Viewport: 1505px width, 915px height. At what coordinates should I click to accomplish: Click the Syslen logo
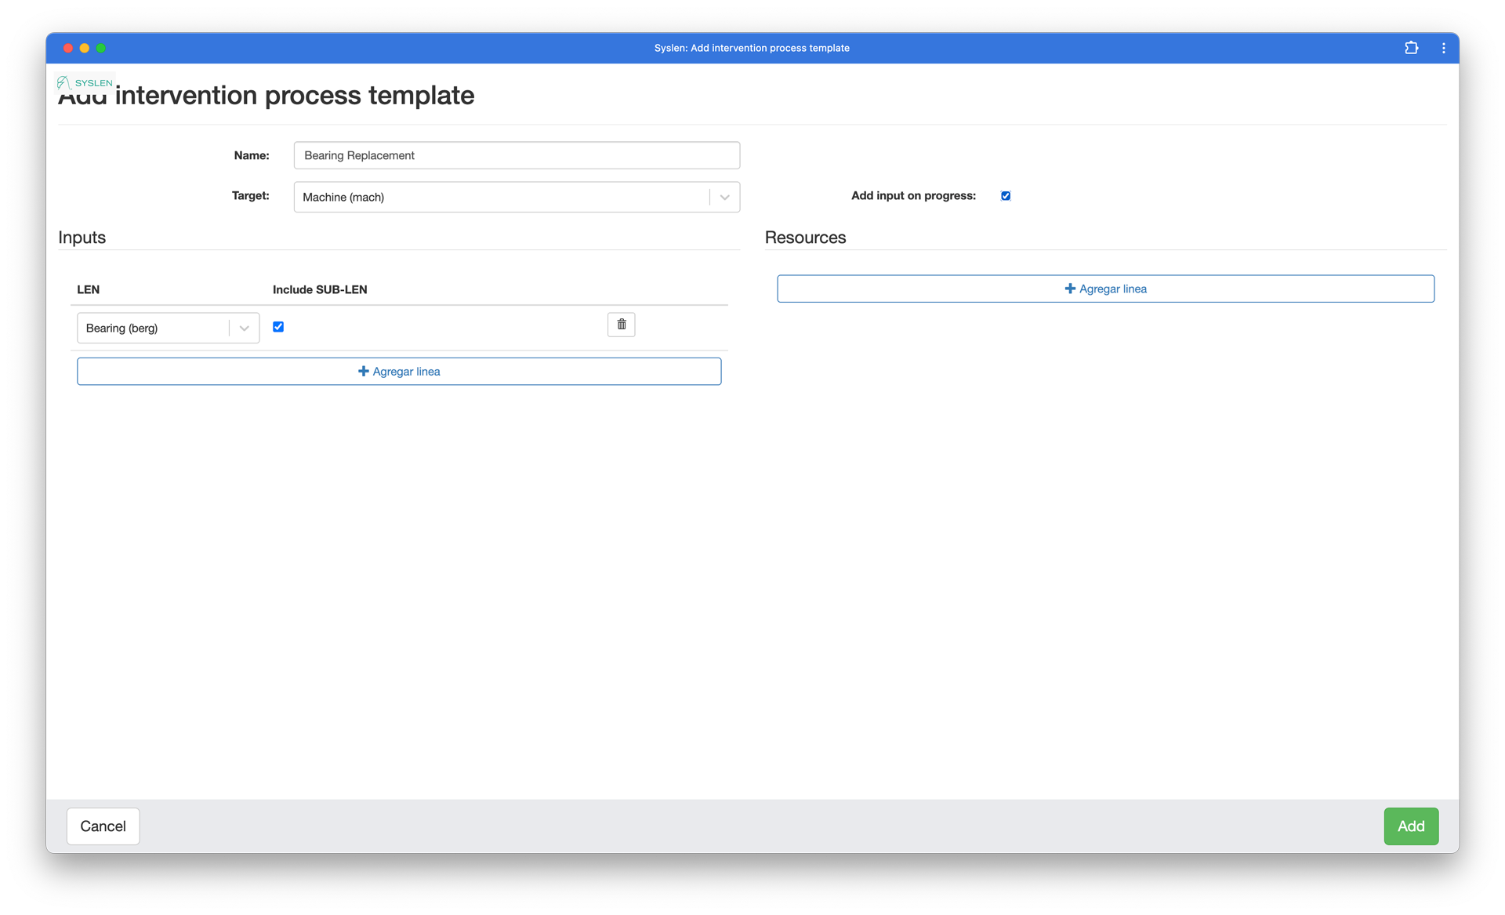point(85,82)
